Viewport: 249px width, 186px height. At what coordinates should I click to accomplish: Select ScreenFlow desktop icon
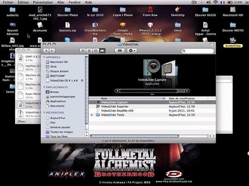[x=233, y=41]
